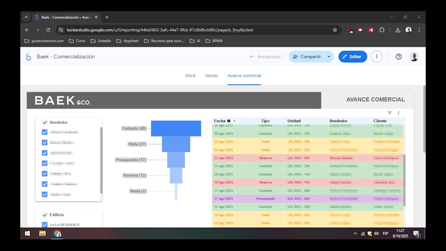The width and height of the screenshot is (446, 251).
Task: Open the table filter icon
Action: point(390,113)
